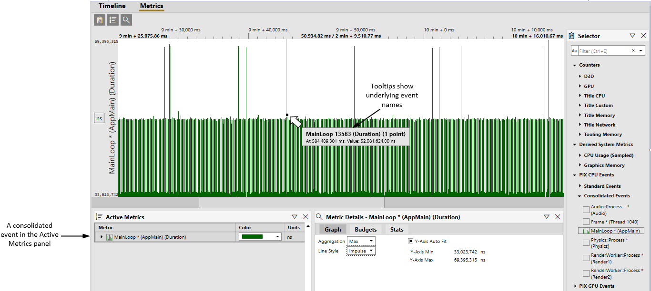Close the Selector panel
The width and height of the screenshot is (651, 291).
click(643, 36)
